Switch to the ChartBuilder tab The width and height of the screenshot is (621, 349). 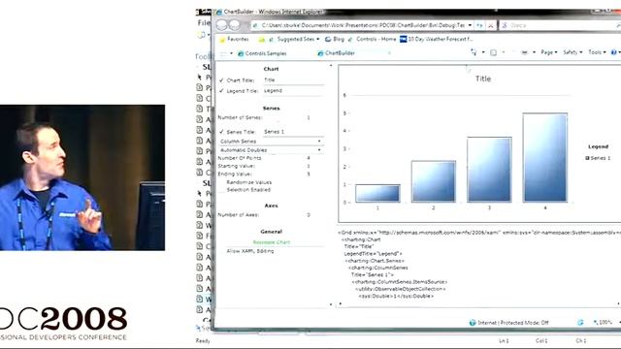pos(337,53)
